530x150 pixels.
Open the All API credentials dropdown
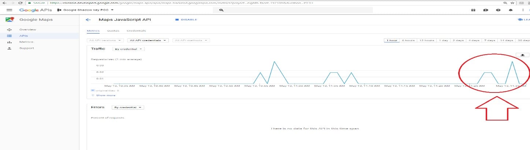(148, 40)
